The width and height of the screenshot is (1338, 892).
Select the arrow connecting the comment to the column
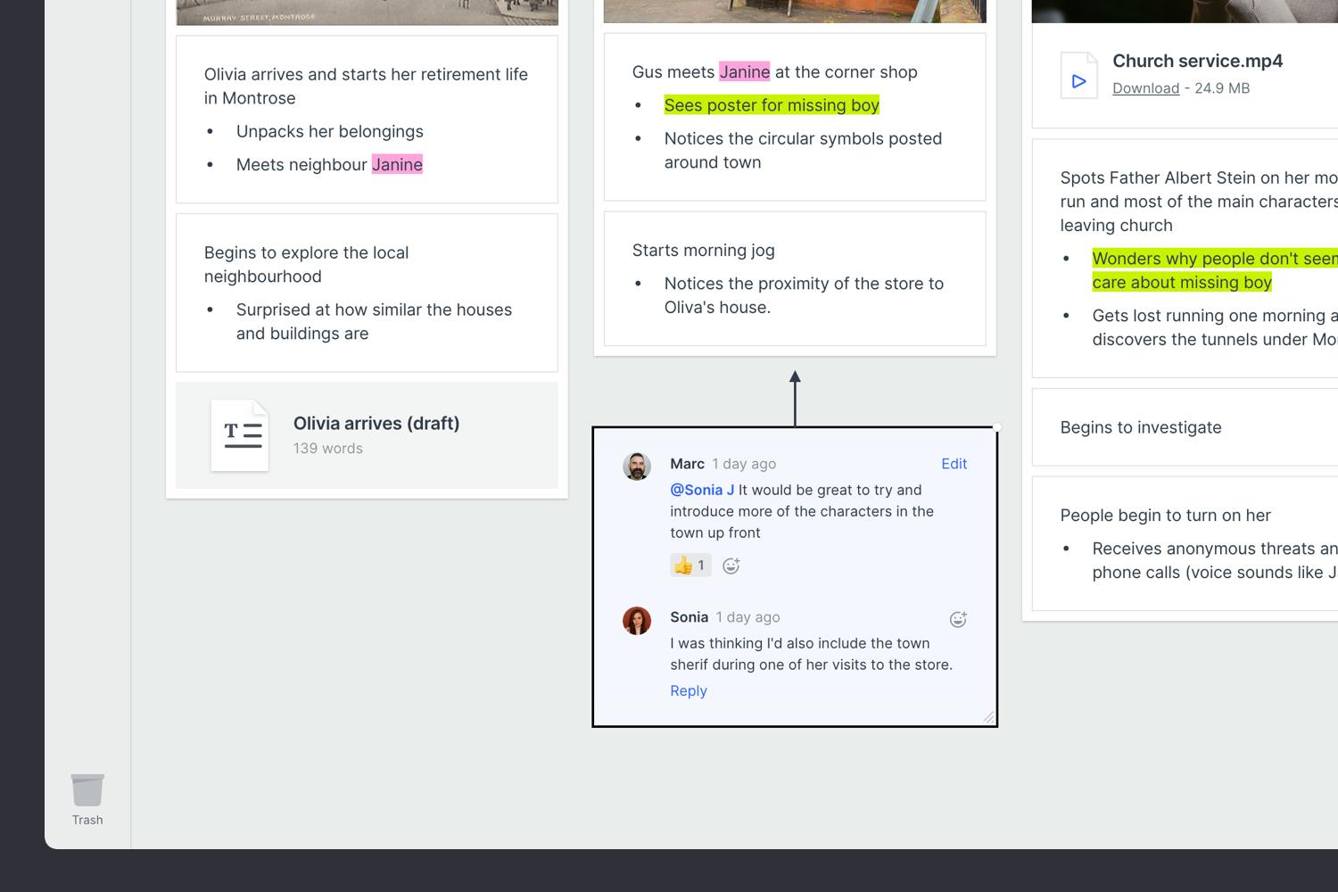click(795, 400)
